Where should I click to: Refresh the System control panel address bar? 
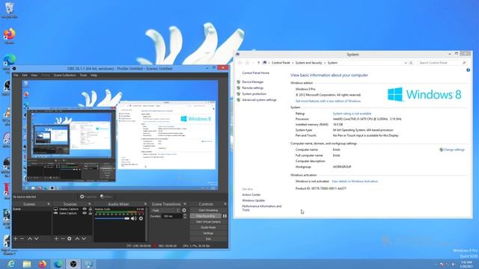pos(411,63)
